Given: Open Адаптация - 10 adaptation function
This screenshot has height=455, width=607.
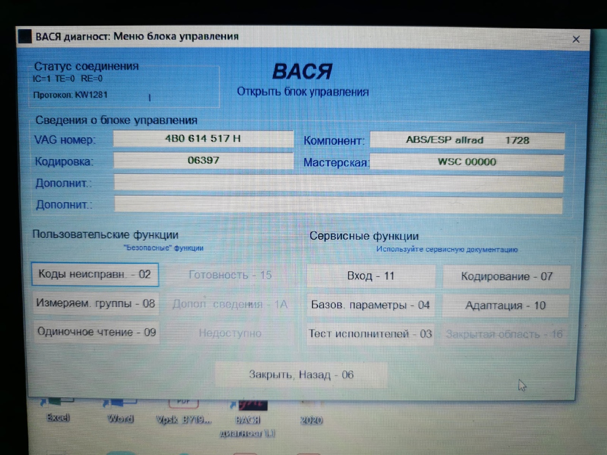Looking at the screenshot, I should coord(506,306).
